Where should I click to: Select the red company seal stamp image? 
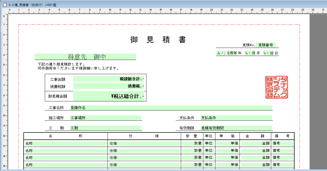(276, 87)
